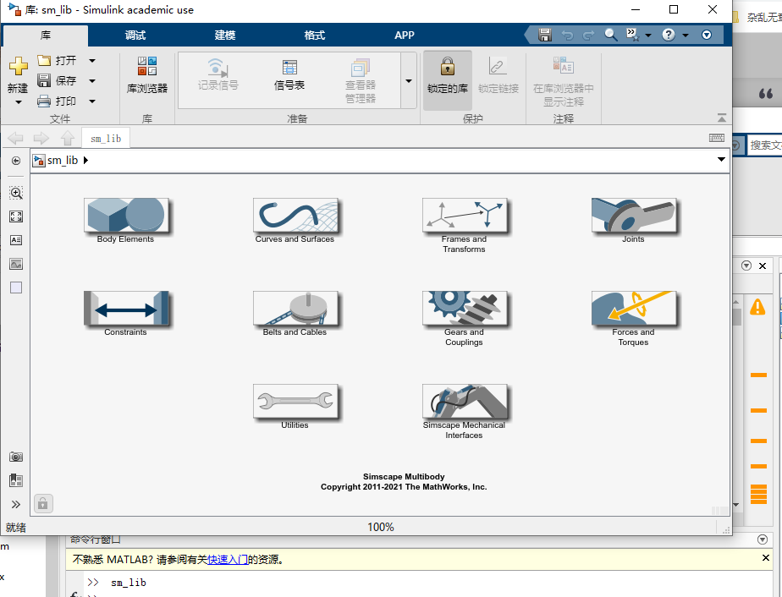The width and height of the screenshot is (782, 597).
Task: Click the 快速入门 link
Action: pos(228,560)
